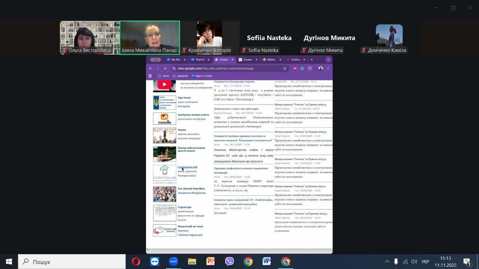
Task: Open the ABP ad blocker extension
Action: click(295, 68)
